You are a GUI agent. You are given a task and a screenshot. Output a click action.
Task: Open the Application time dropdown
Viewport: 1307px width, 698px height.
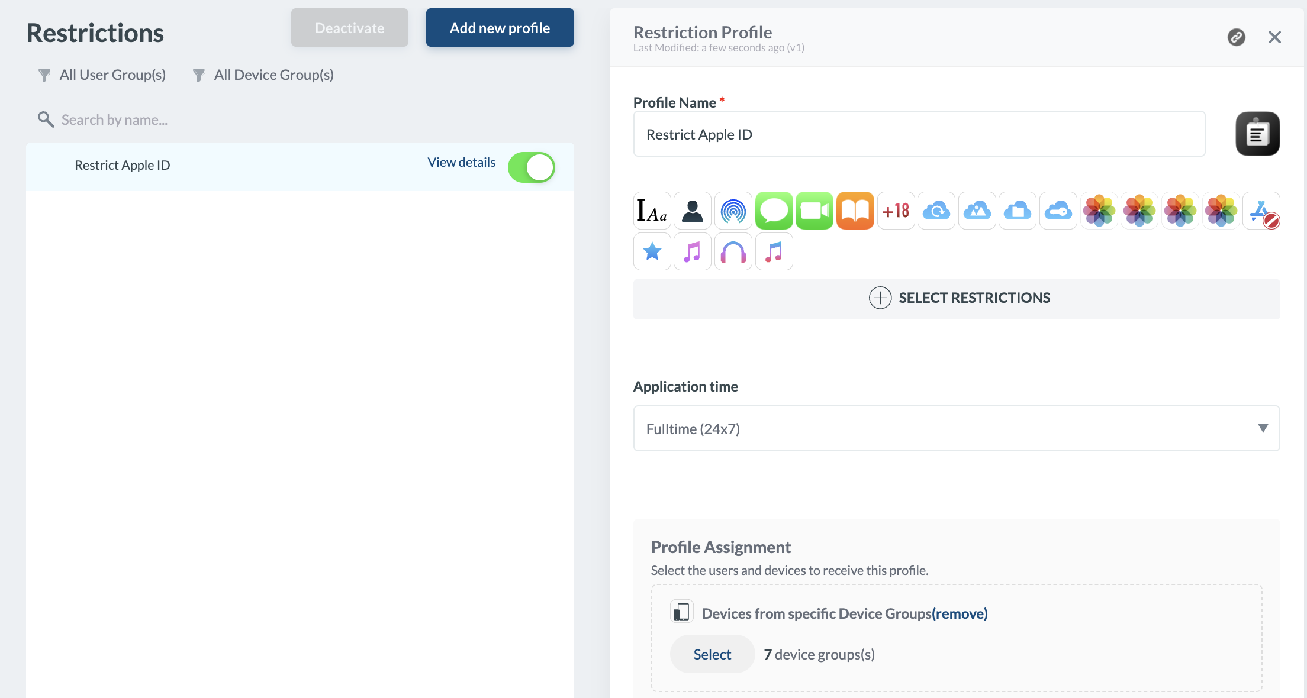[x=957, y=428]
